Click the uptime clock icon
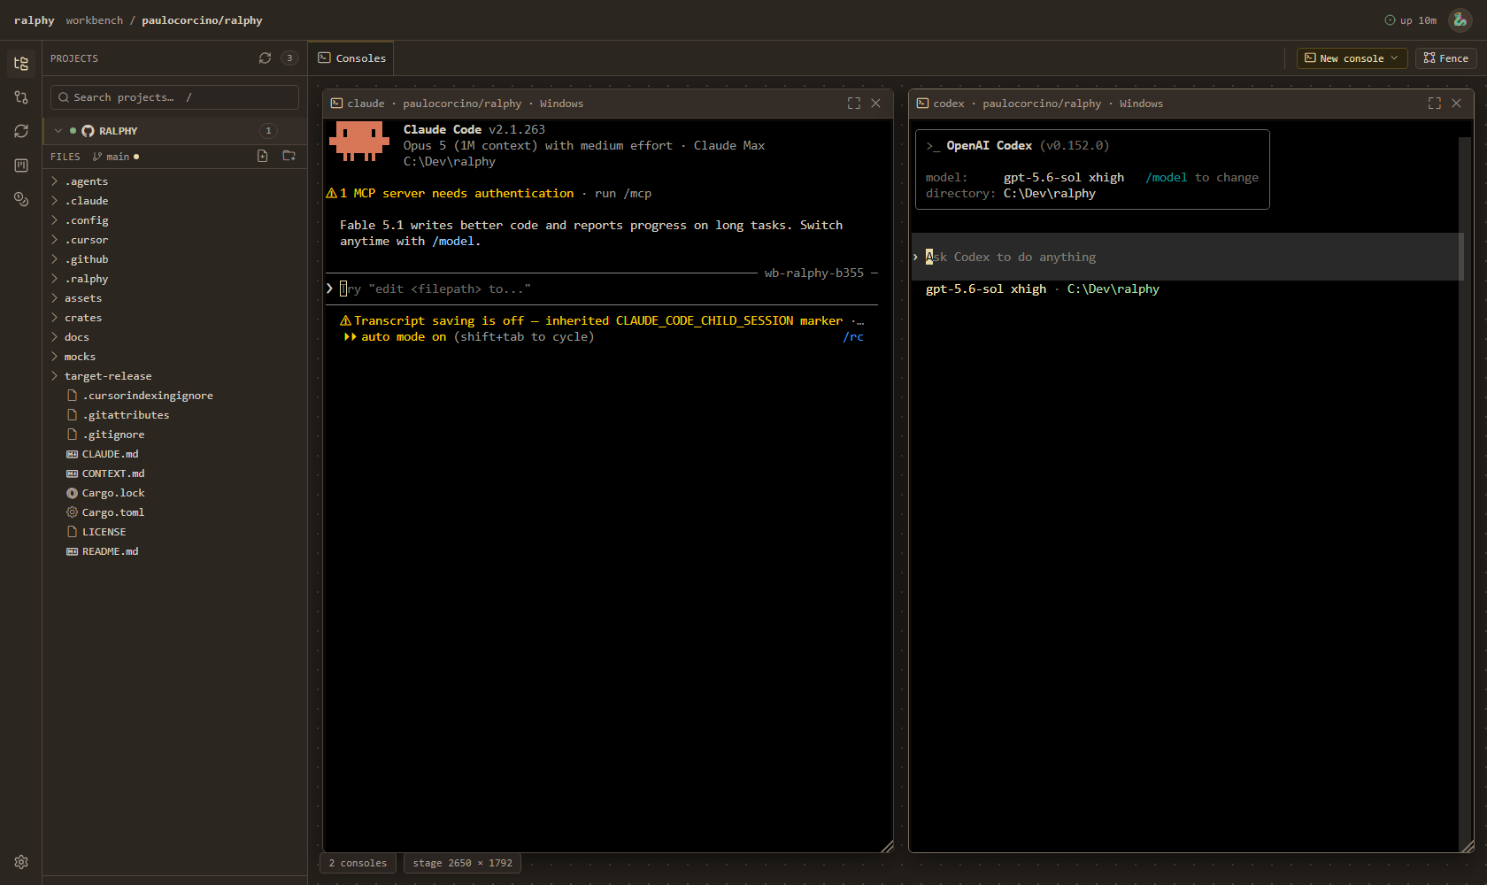The width and height of the screenshot is (1487, 885). click(x=1390, y=20)
